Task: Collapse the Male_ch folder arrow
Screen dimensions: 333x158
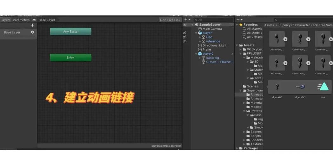Action: (244, 58)
